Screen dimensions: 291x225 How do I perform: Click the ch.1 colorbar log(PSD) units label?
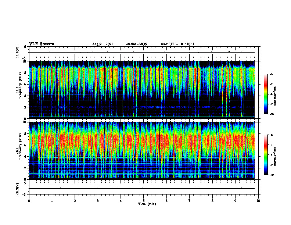tap(275, 96)
